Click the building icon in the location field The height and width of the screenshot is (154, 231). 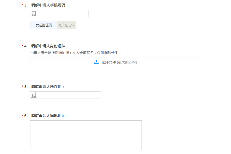tap(34, 95)
